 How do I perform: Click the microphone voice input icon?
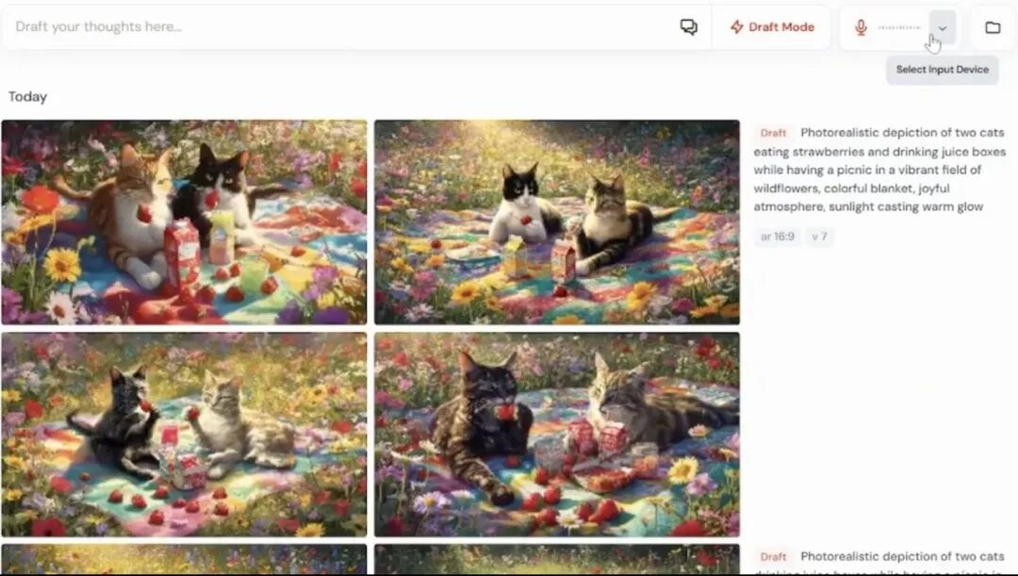point(861,27)
